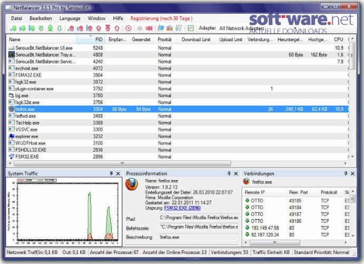Screen dimensions: 364x264
Task: Click the green block-download shield arrow icon
Action: point(41,29)
